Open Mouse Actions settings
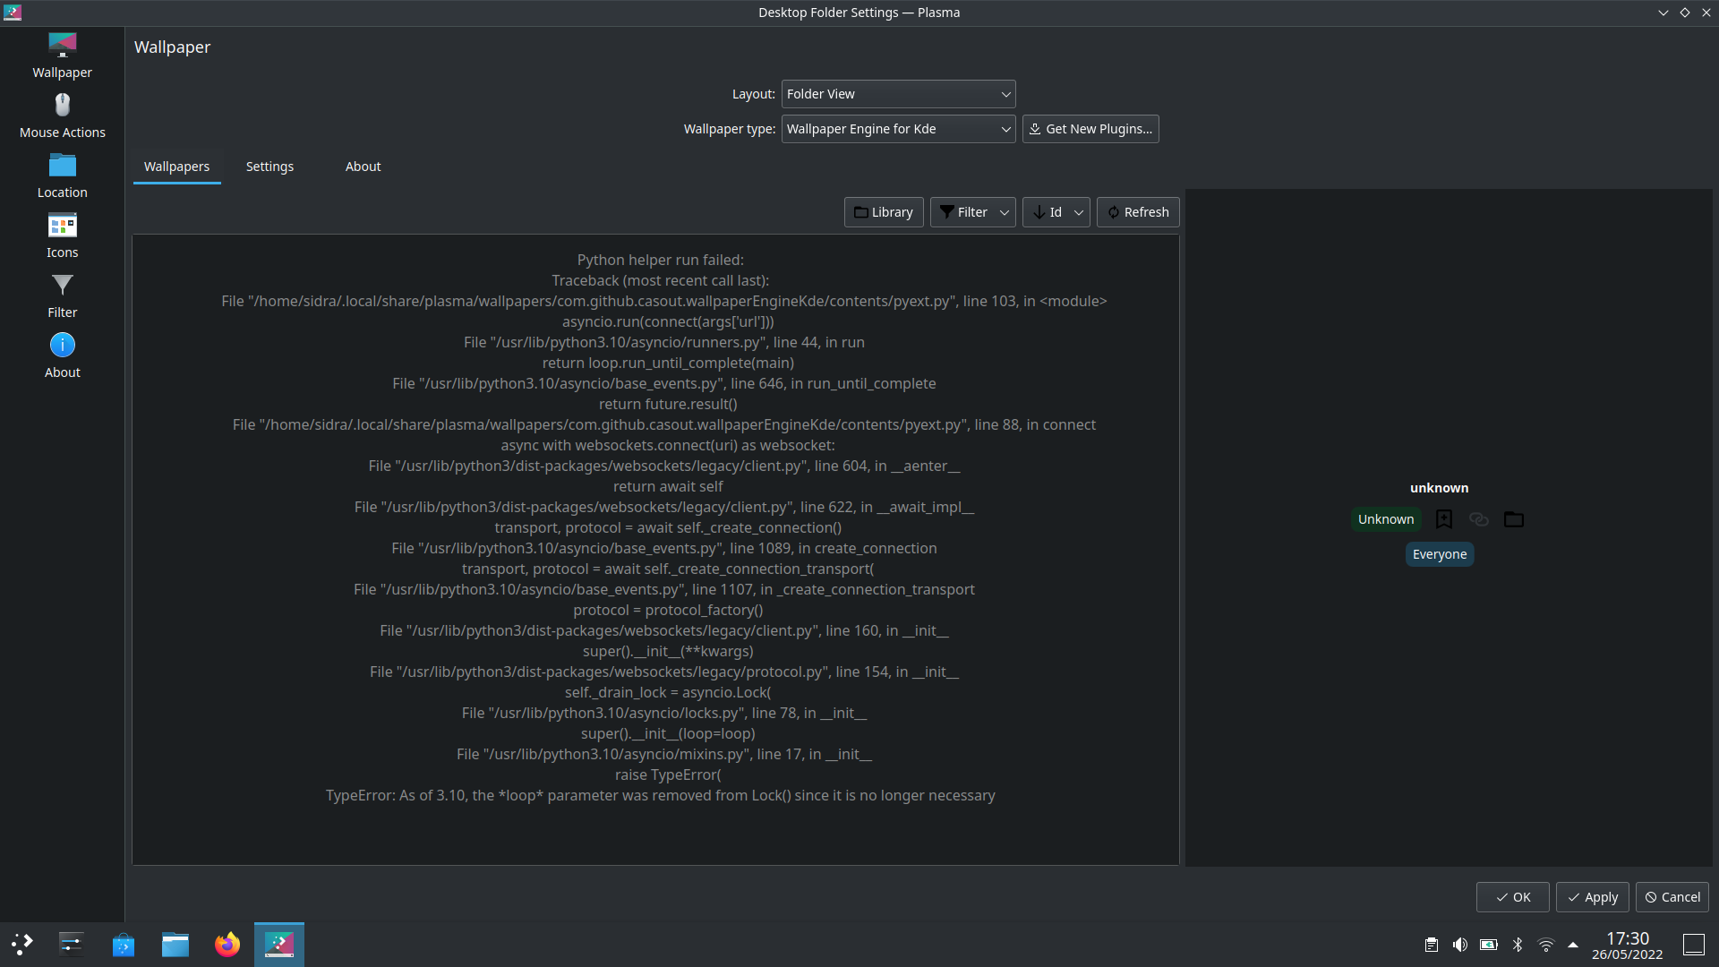Viewport: 1719px width, 967px height. (x=62, y=115)
